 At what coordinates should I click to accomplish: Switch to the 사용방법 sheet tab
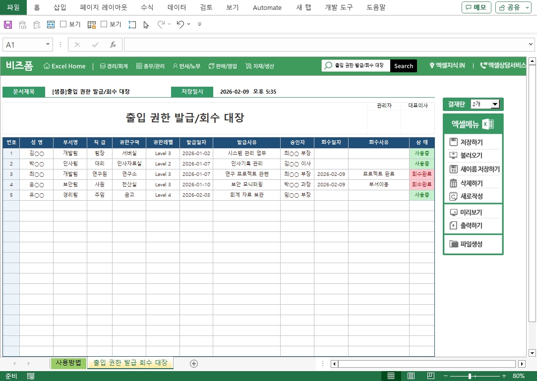[68, 363]
